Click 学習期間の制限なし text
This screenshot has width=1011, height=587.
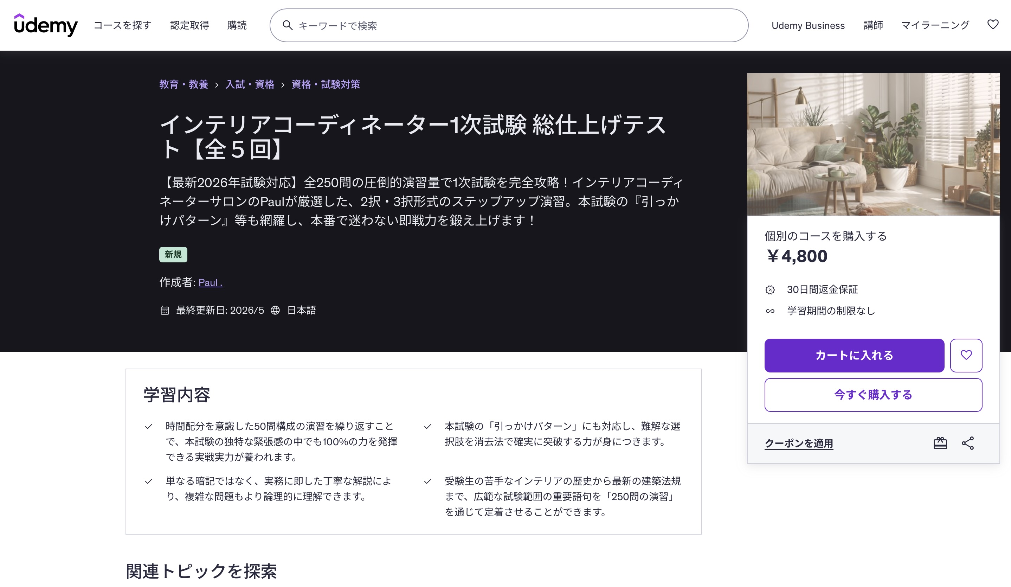pyautogui.click(x=831, y=311)
